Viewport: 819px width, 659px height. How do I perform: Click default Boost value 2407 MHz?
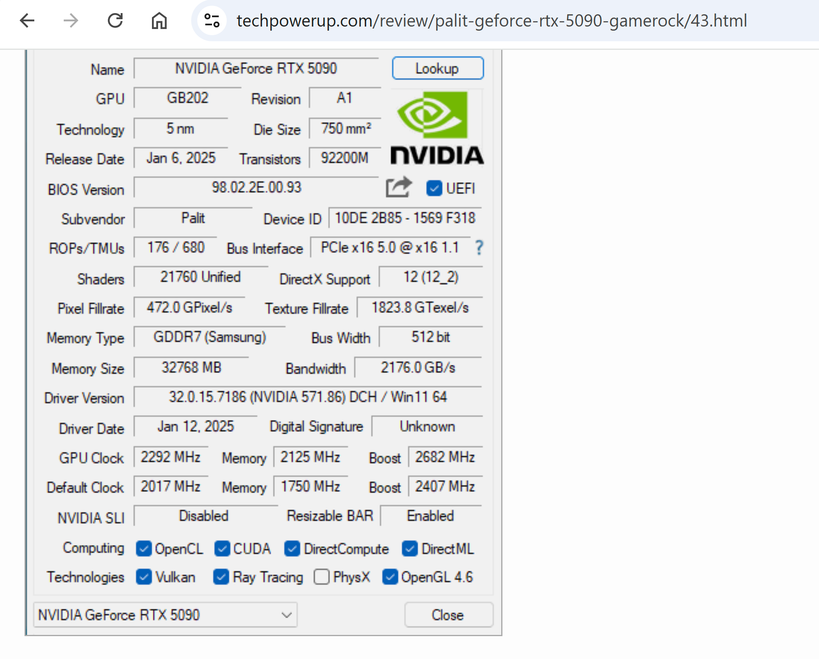445,486
